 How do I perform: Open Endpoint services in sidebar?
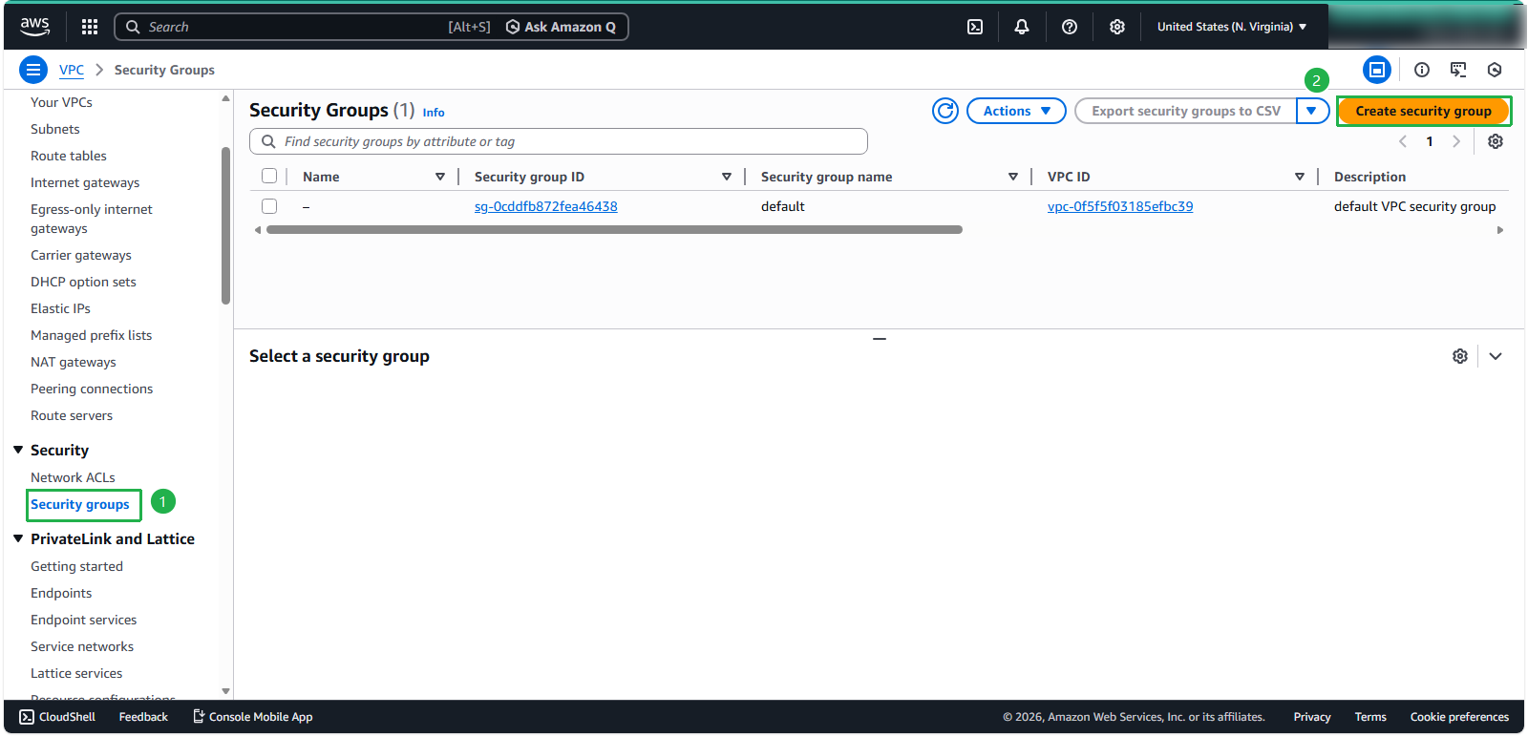tap(83, 620)
